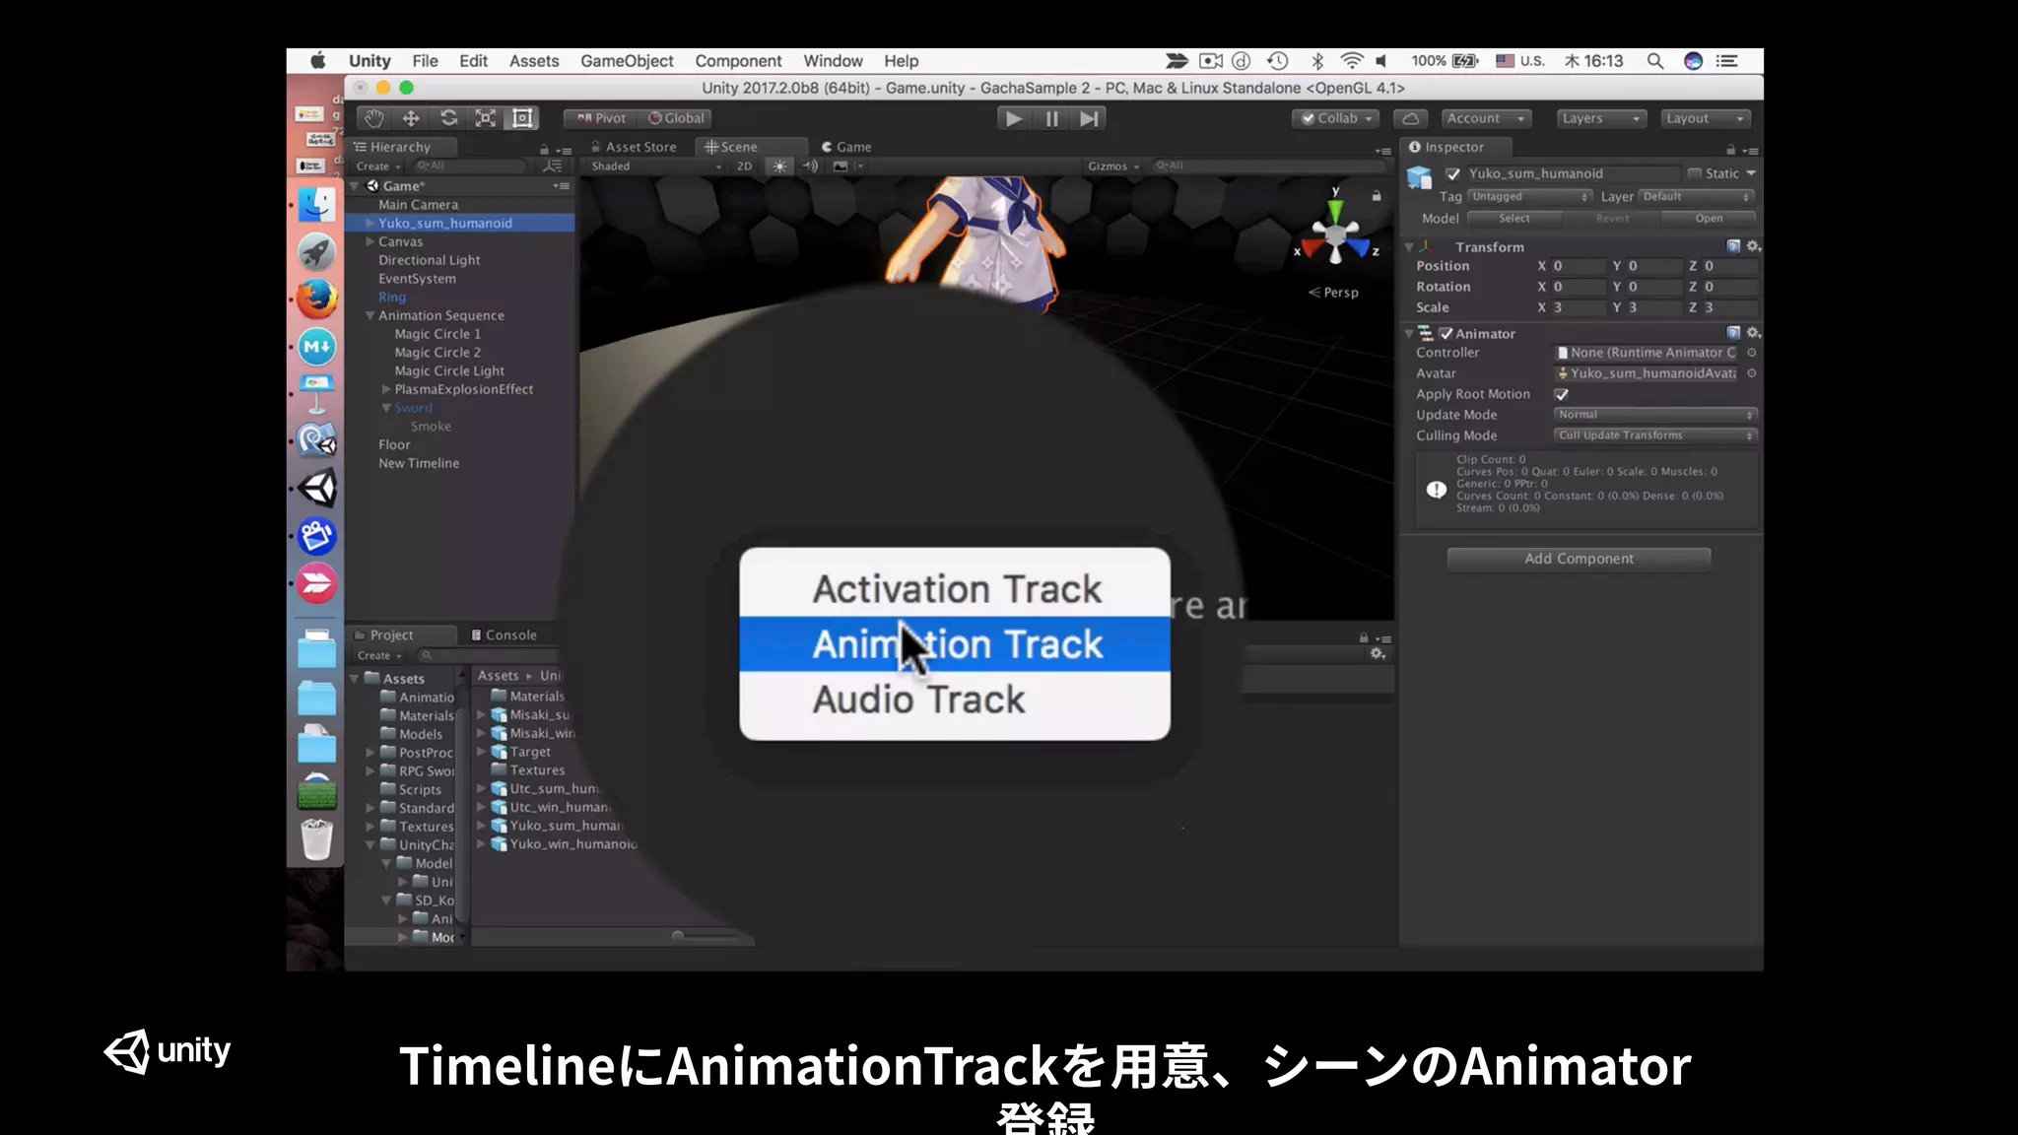This screenshot has height=1135, width=2018.
Task: Select the Hand tool in Unity toolbar
Action: 373,118
